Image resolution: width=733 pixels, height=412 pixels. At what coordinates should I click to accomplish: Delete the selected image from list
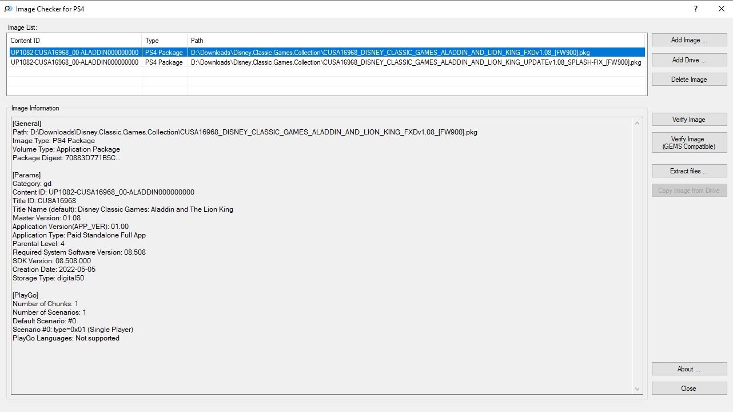click(689, 80)
